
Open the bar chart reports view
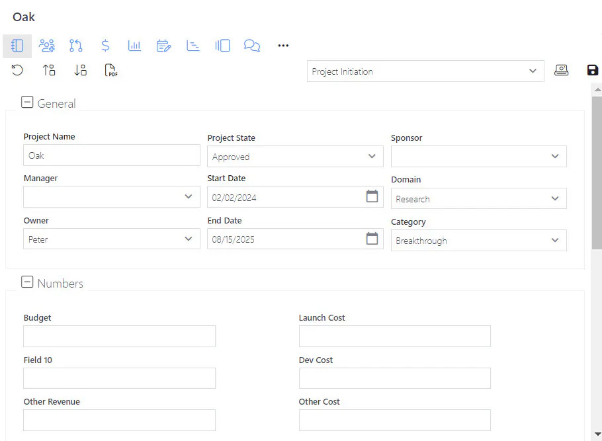tap(134, 46)
